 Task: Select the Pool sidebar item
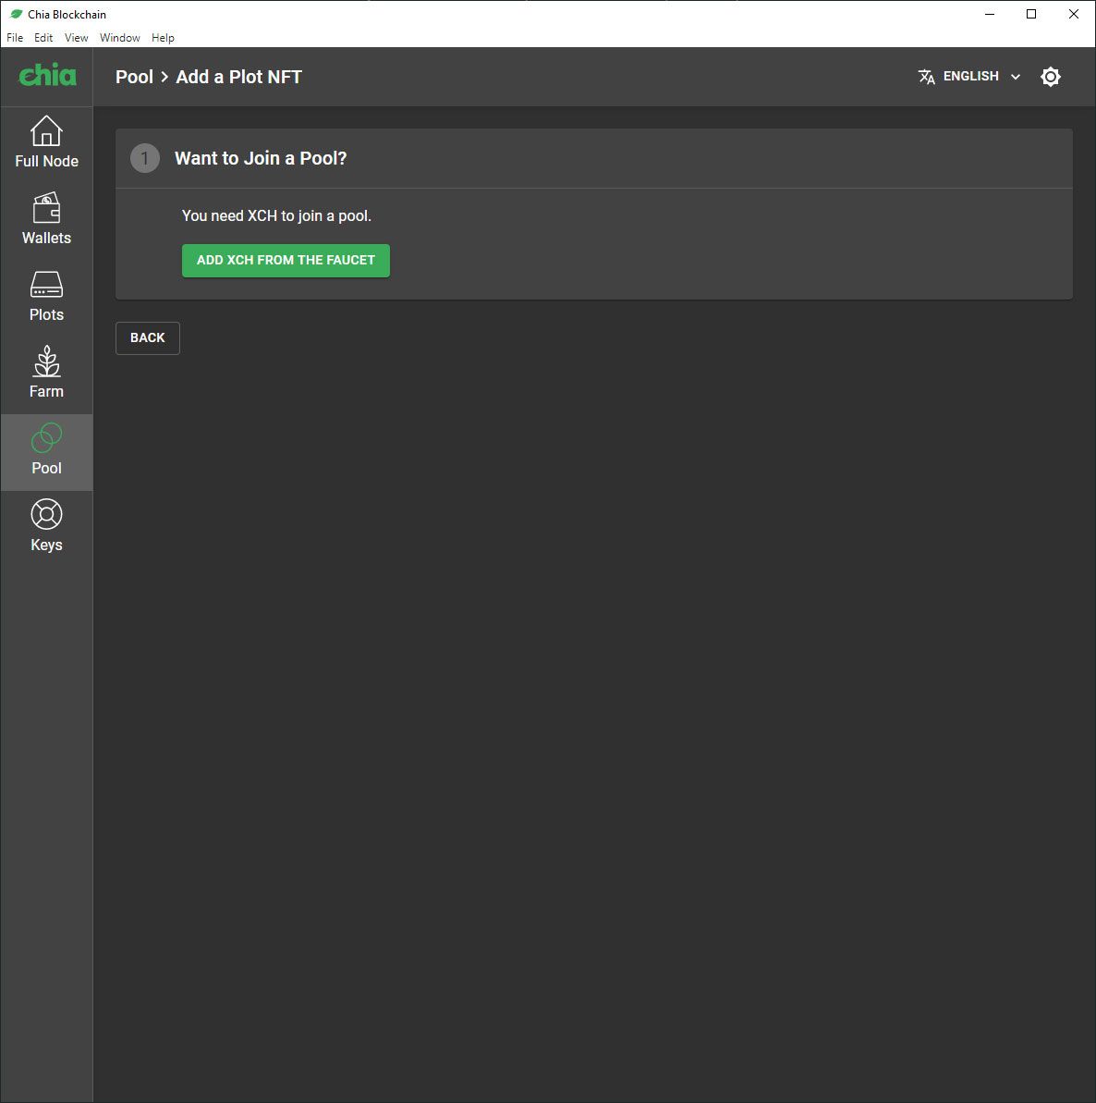[x=46, y=452]
